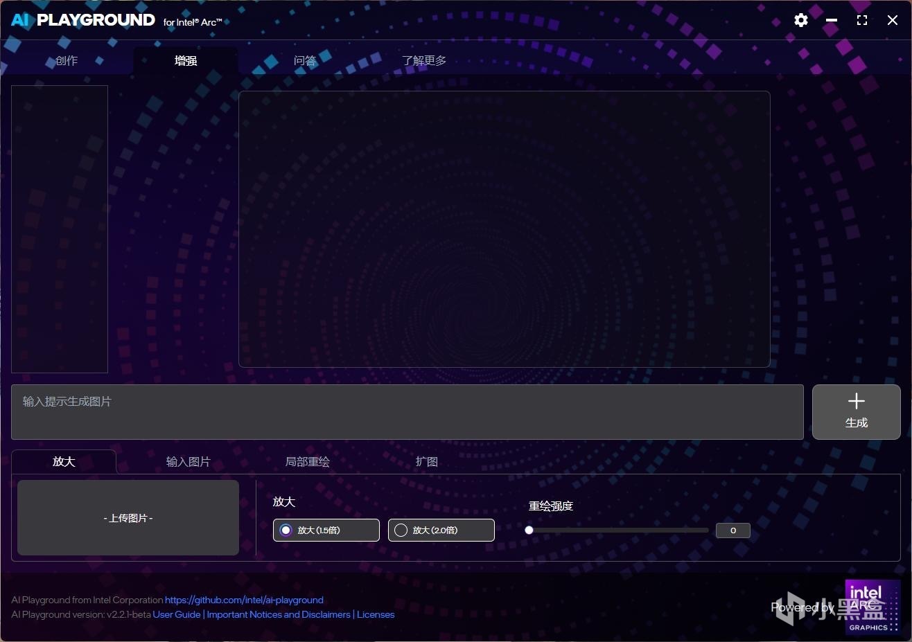
Task: Open the 了解更多 tab
Action: point(424,60)
